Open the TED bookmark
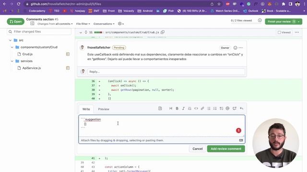The image size is (307, 172). point(54,11)
